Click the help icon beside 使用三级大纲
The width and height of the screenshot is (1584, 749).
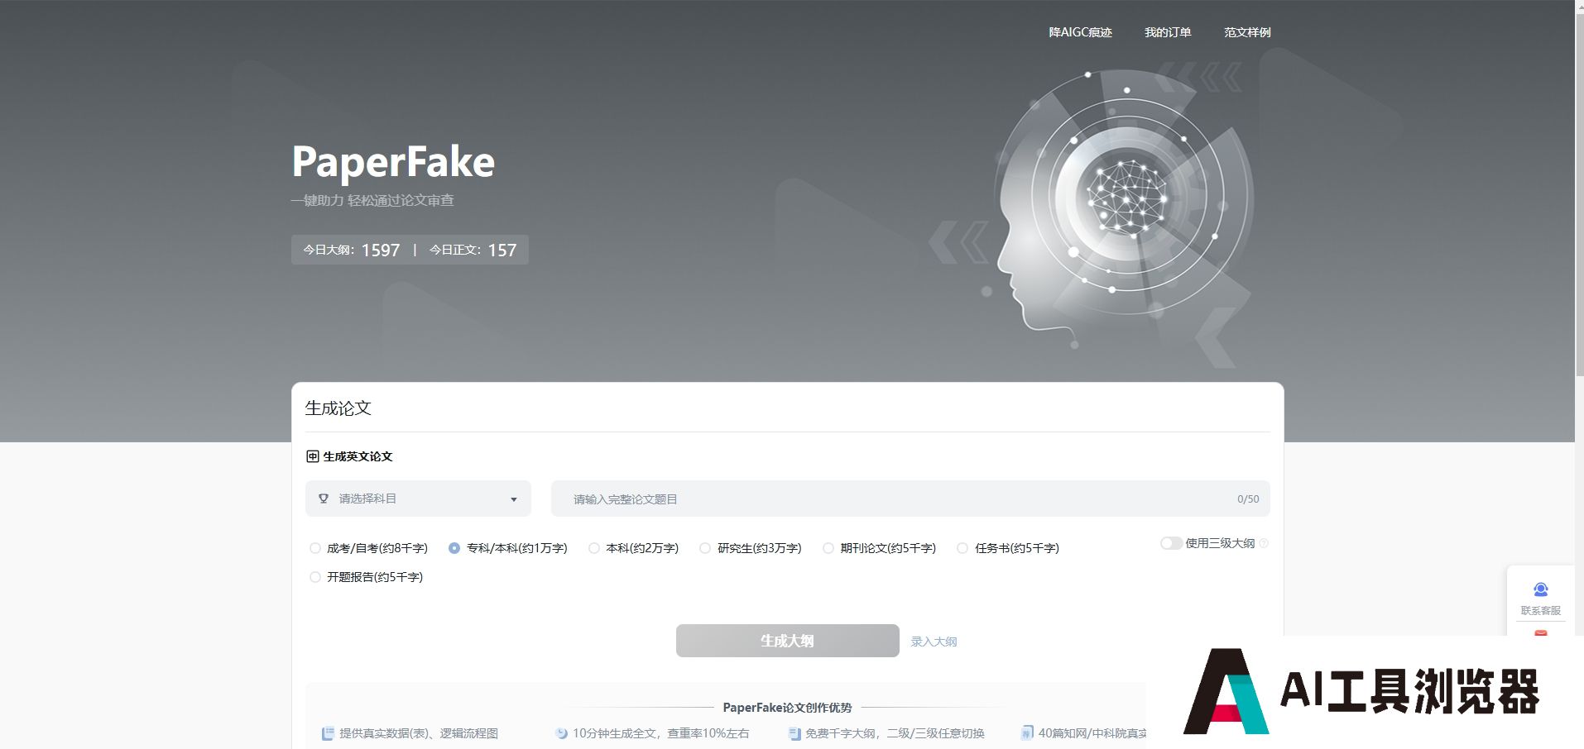click(1264, 543)
